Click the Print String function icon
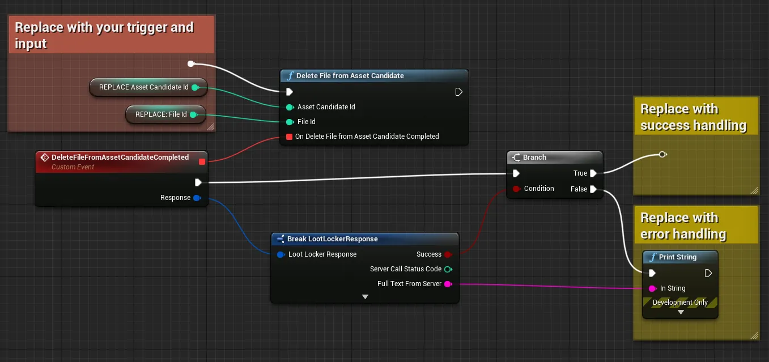769x362 pixels. point(652,257)
